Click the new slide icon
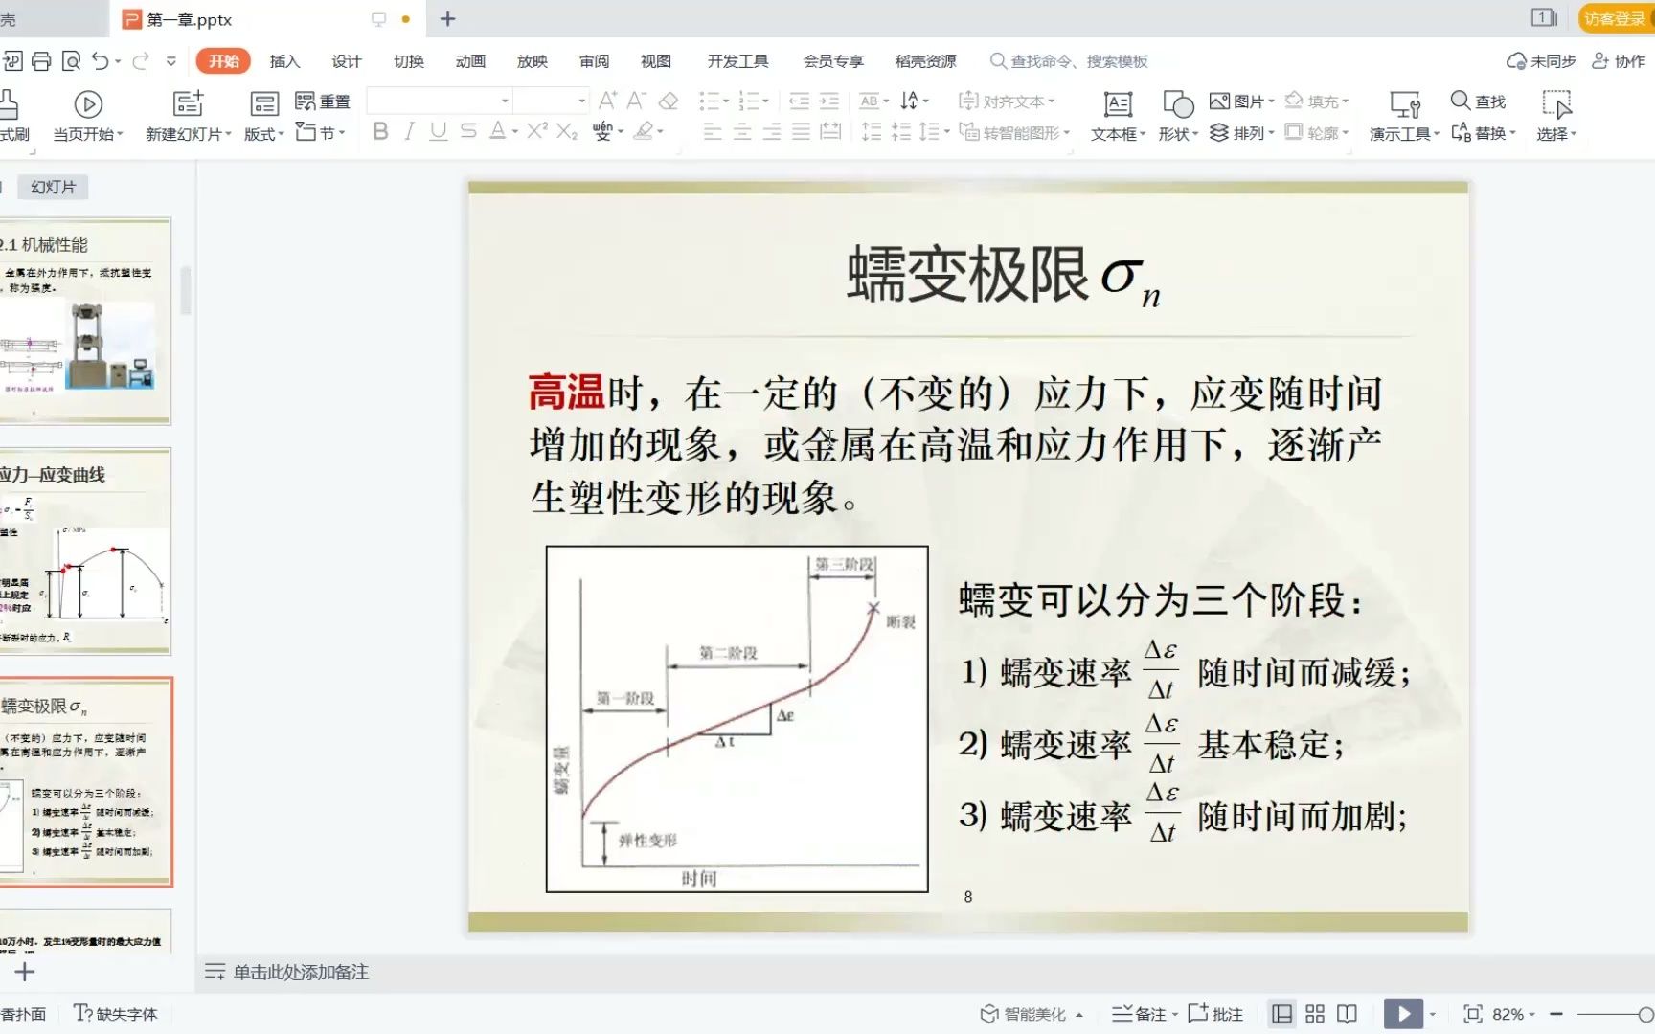 pos(188,103)
